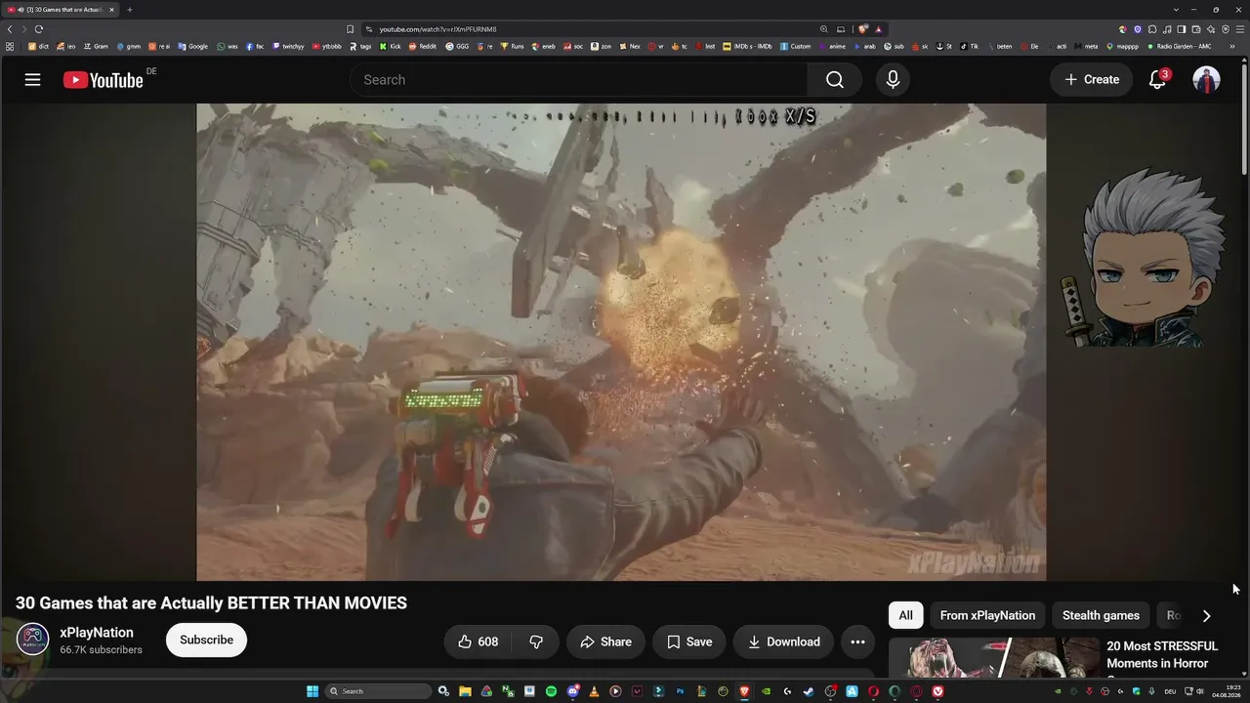
Task: Go to the YouTube home logo
Action: tap(104, 80)
